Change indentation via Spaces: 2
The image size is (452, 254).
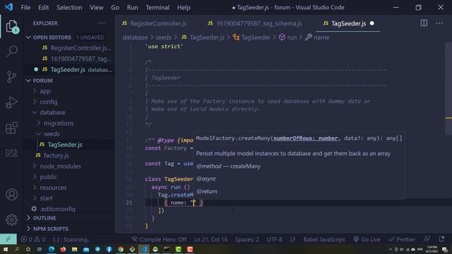point(246,239)
